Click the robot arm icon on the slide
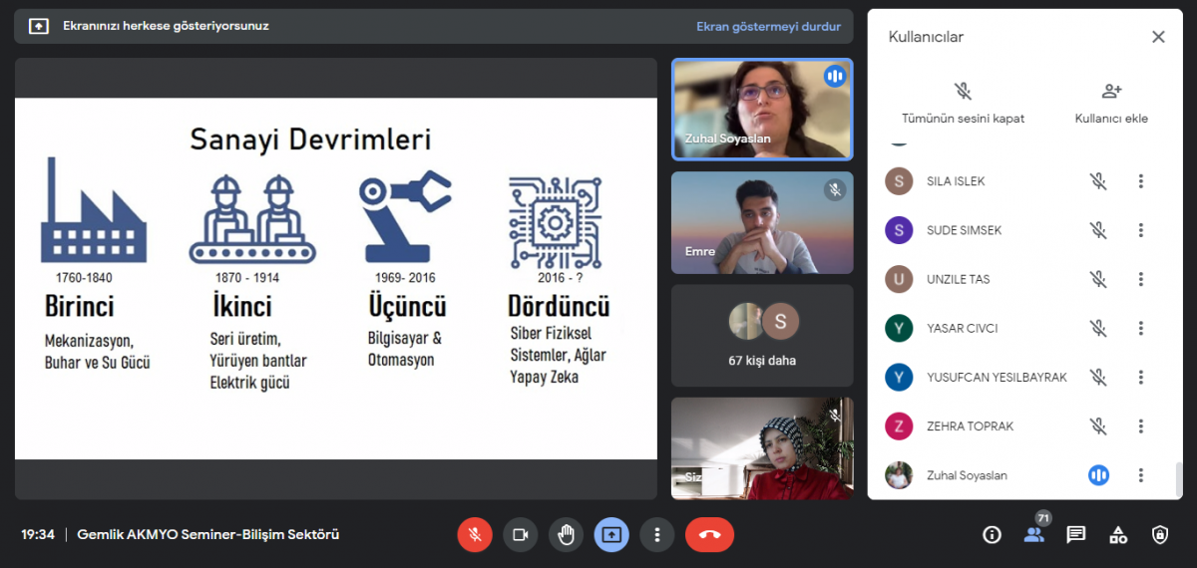This screenshot has width=1197, height=568. point(405,216)
